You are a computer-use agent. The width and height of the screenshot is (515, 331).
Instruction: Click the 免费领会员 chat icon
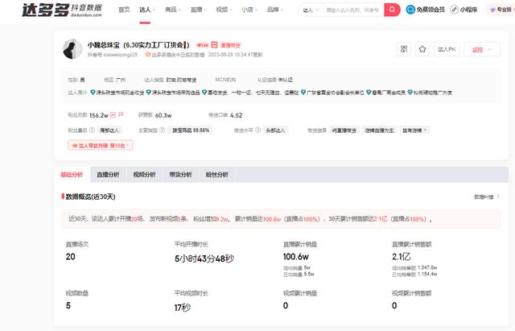(x=410, y=10)
